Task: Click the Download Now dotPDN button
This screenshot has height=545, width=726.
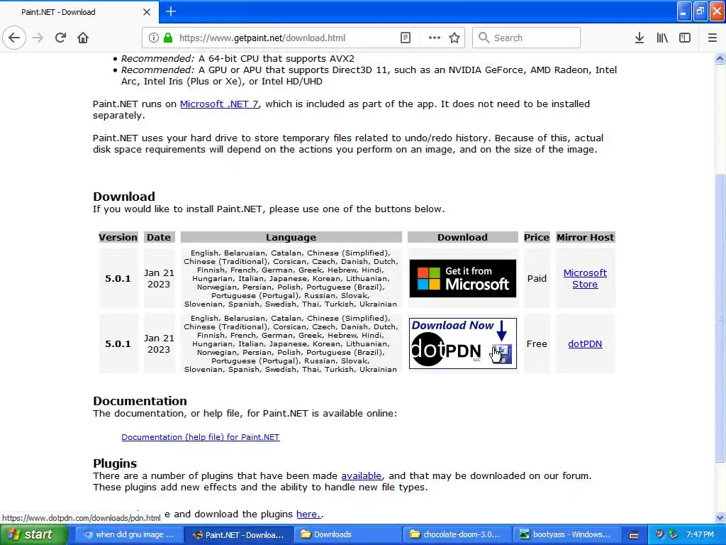Action: point(462,343)
